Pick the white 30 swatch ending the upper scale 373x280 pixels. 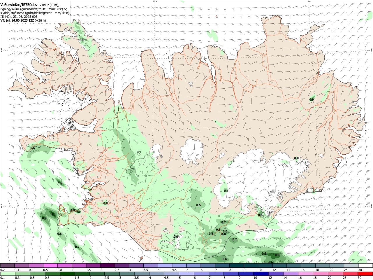pyautogui.click(x=365, y=266)
